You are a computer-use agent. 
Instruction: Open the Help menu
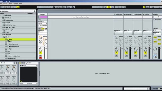21,4
